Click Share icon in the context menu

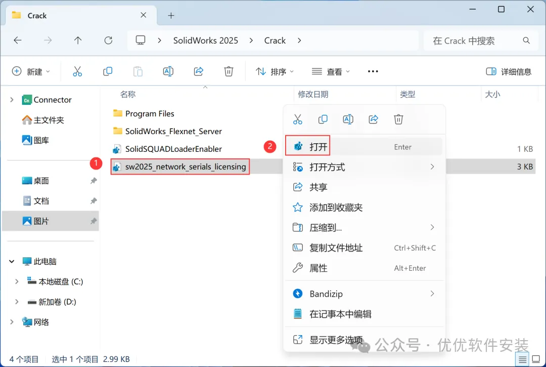point(373,119)
